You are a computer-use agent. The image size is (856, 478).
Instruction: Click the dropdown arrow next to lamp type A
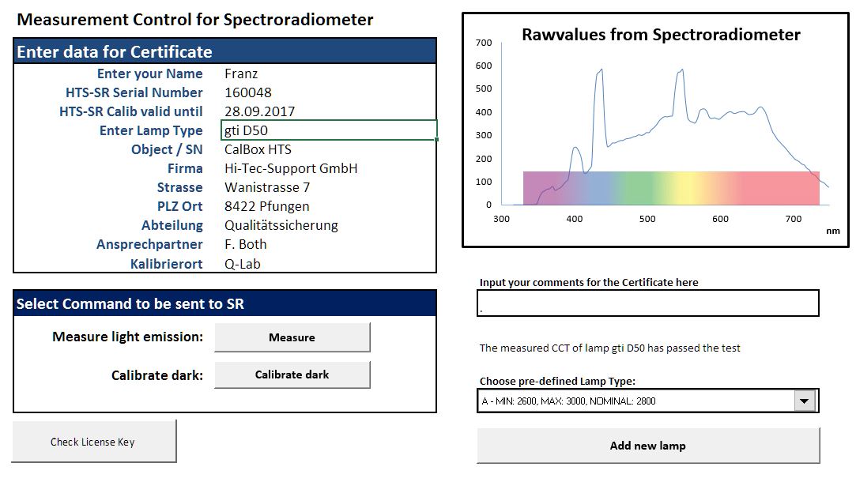[x=806, y=400]
